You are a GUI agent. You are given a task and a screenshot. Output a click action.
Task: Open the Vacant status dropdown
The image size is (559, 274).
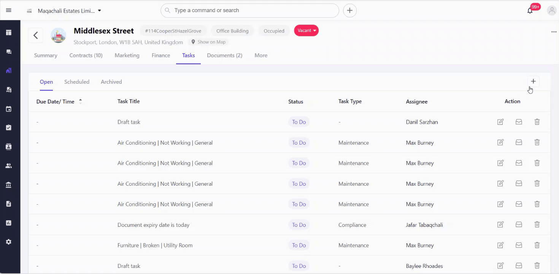tap(306, 30)
